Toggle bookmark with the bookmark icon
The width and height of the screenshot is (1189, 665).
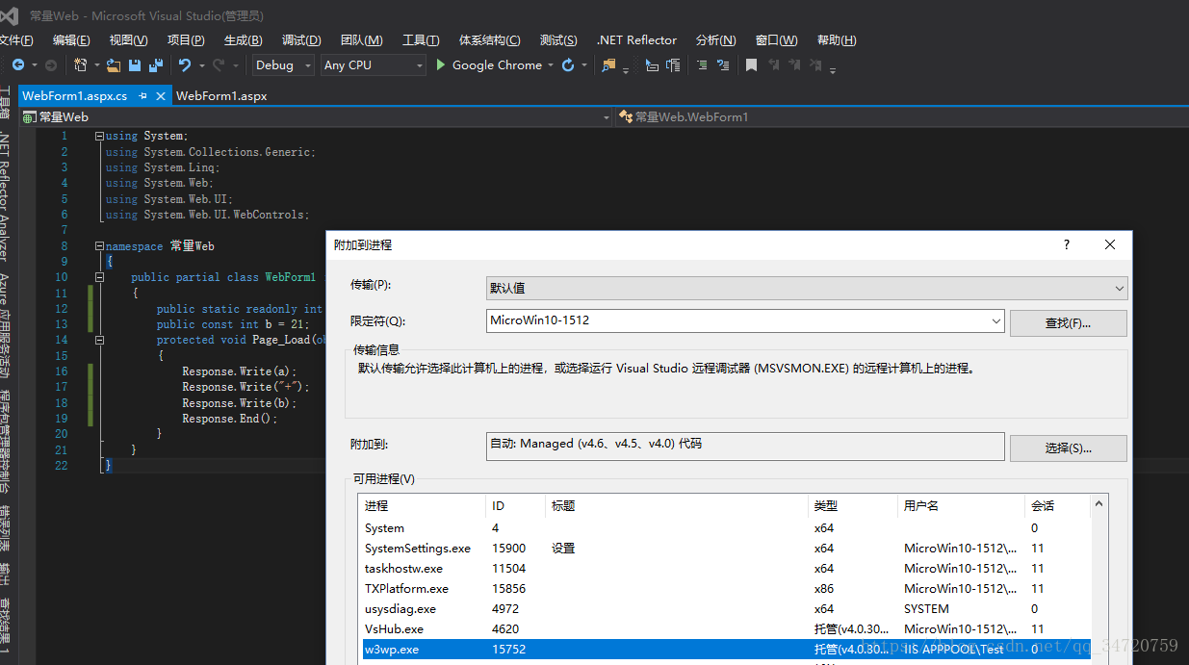(752, 64)
